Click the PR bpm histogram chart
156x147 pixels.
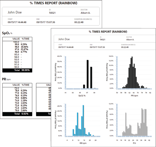(133, 73)
